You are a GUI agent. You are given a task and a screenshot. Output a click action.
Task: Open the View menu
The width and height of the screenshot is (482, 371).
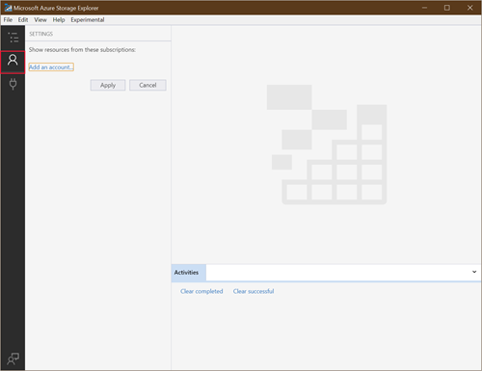click(40, 20)
